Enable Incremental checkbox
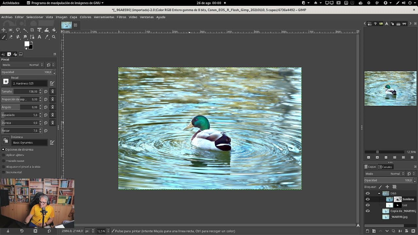418x235 pixels. pyautogui.click(x=4, y=172)
